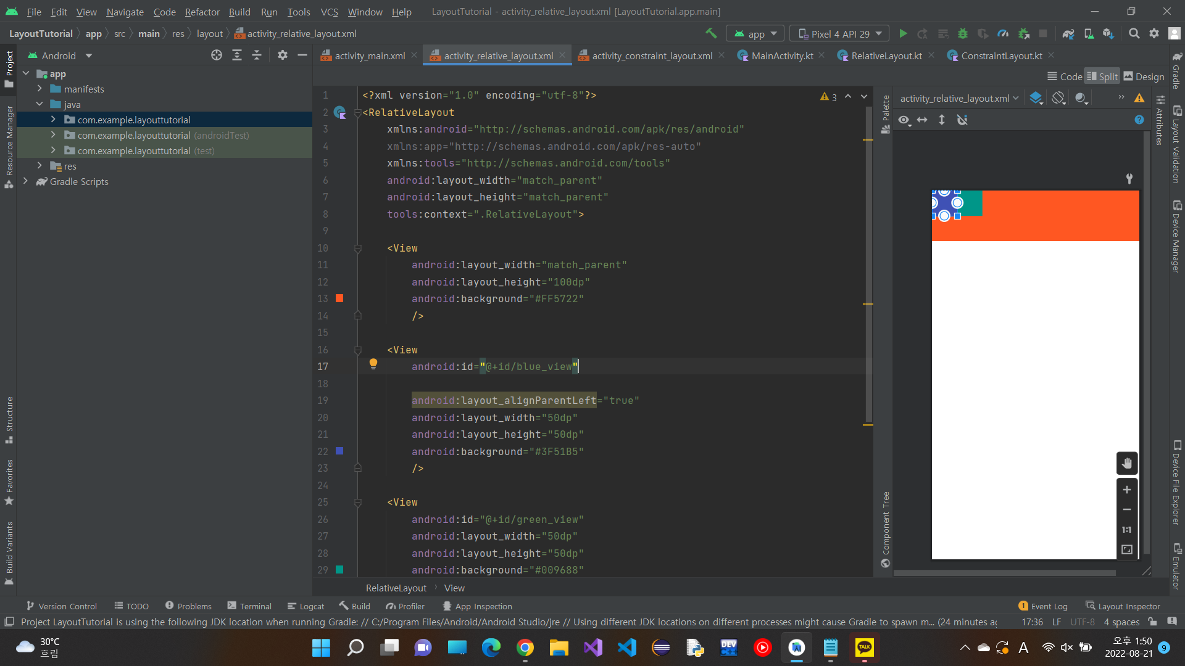Click the Debug app bug icon
Image resolution: width=1185 pixels, height=666 pixels.
click(x=963, y=34)
